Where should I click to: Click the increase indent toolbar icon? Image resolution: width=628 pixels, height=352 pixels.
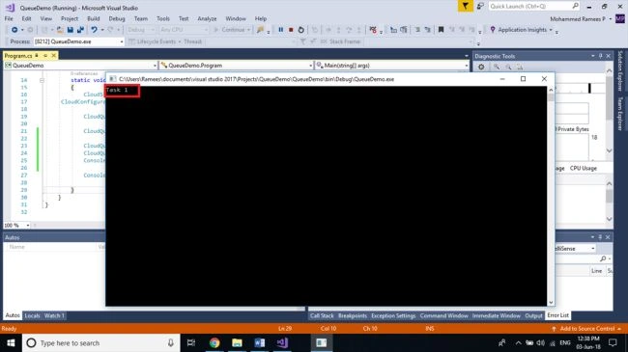click(x=427, y=30)
